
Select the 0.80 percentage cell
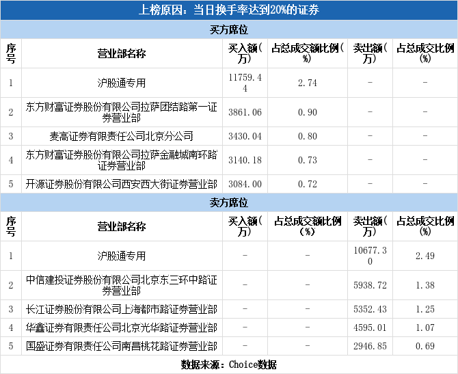coord(308,136)
